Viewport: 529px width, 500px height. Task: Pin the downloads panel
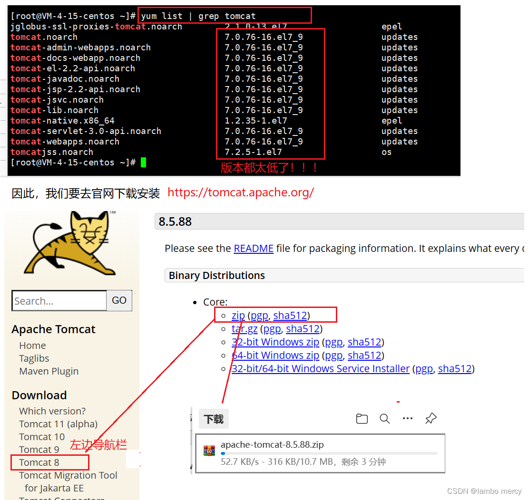tap(431, 418)
